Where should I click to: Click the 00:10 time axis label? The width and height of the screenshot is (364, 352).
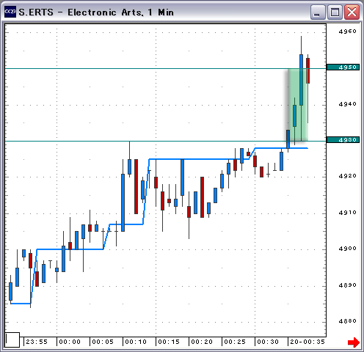(136, 342)
